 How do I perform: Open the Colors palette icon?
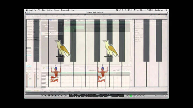coord(155,16)
